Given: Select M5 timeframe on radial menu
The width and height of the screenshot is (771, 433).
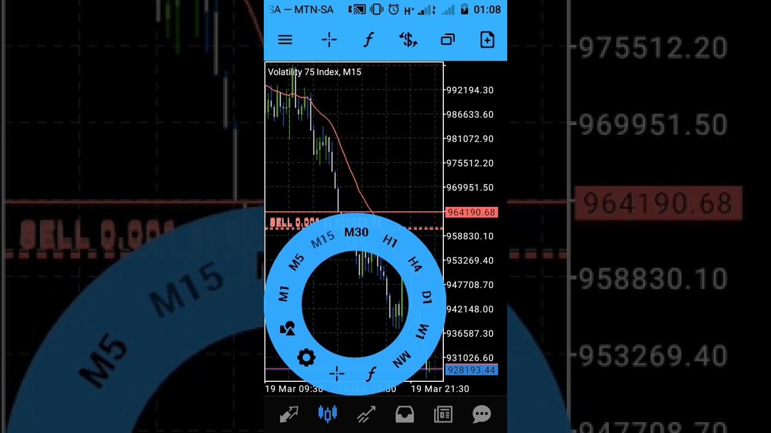Looking at the screenshot, I should (296, 263).
